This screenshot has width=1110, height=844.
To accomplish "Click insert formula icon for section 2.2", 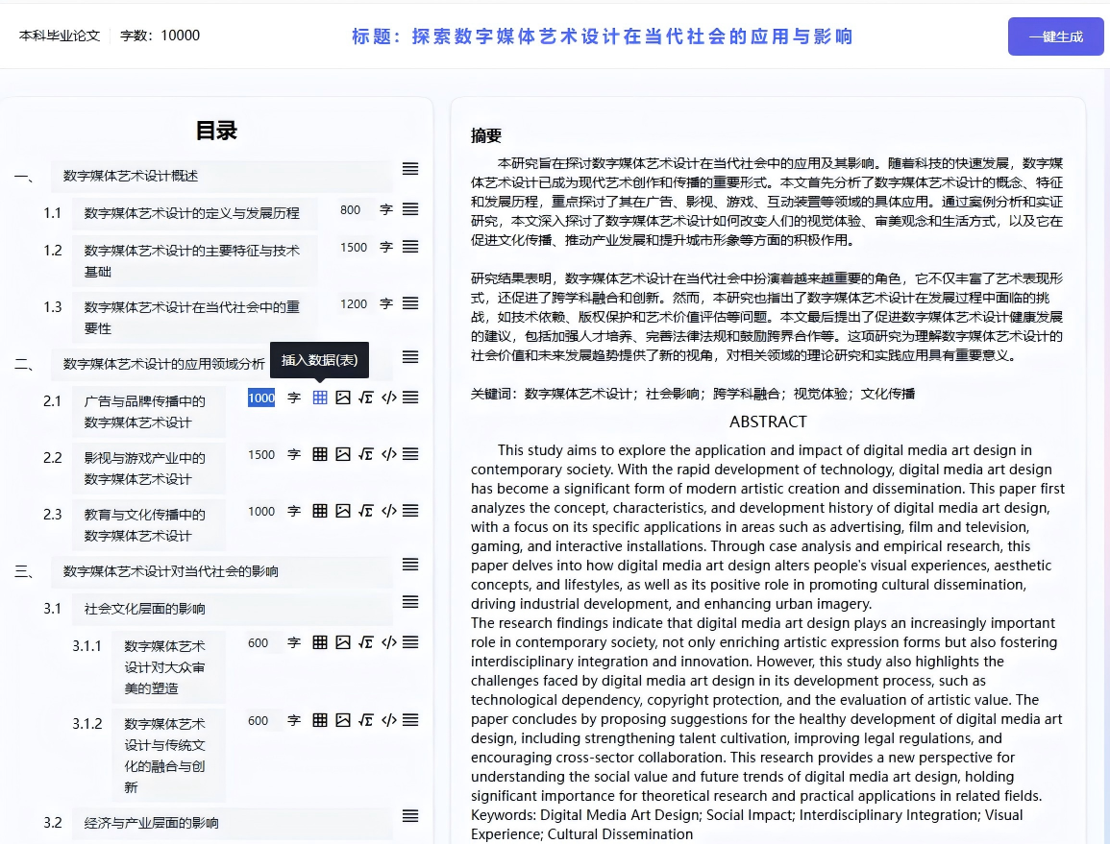I will (x=366, y=454).
